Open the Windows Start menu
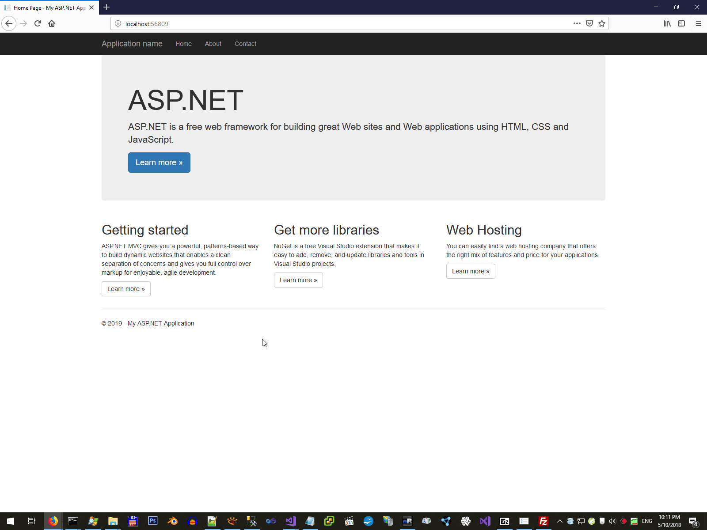 pyautogui.click(x=11, y=521)
